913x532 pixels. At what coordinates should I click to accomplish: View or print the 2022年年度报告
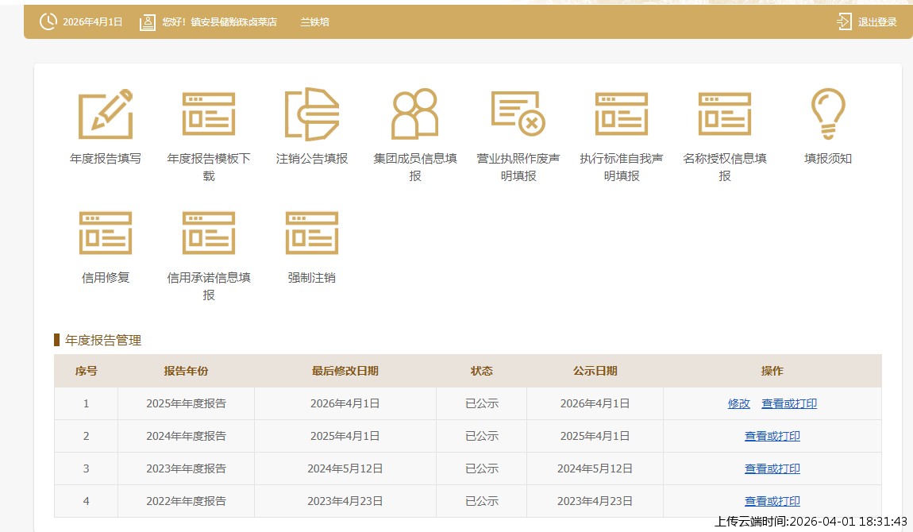[772, 501]
